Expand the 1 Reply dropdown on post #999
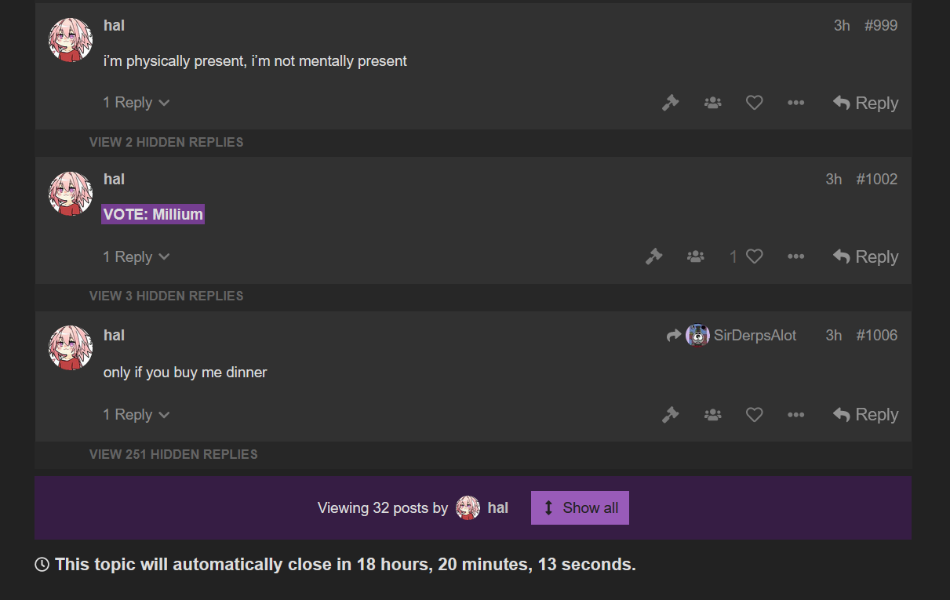The image size is (950, 600). pyautogui.click(x=136, y=103)
